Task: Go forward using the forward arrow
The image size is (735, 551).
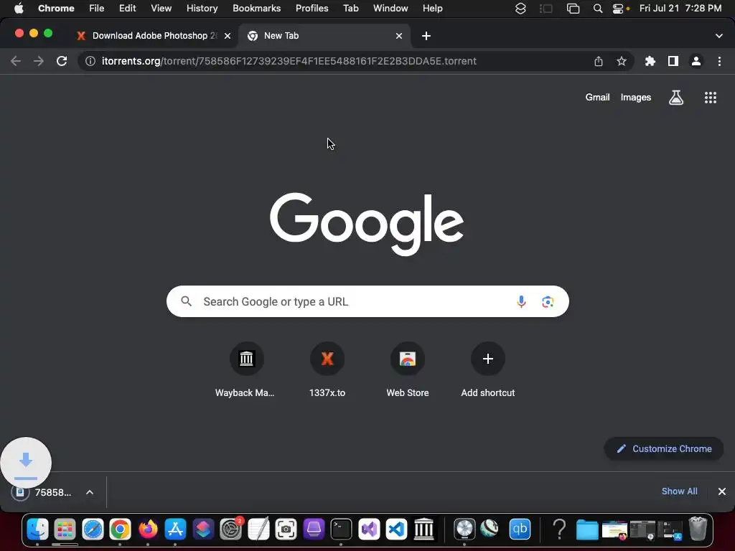Action: (39, 61)
